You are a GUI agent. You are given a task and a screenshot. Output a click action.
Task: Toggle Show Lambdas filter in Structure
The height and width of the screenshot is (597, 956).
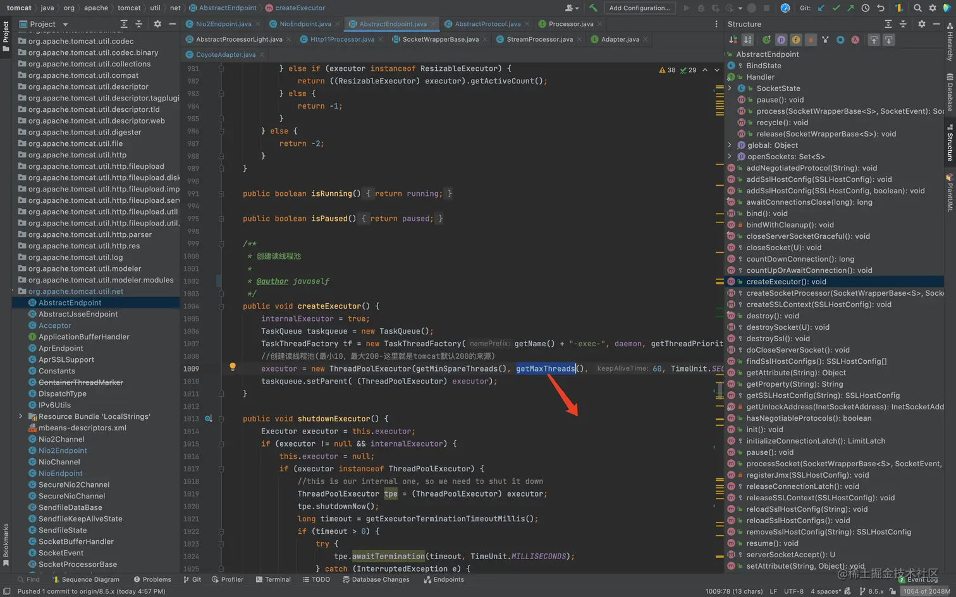pyautogui.click(x=855, y=40)
